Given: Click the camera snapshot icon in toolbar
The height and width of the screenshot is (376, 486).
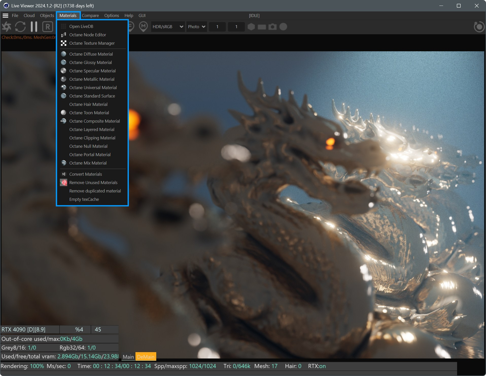Looking at the screenshot, I should pyautogui.click(x=272, y=27).
